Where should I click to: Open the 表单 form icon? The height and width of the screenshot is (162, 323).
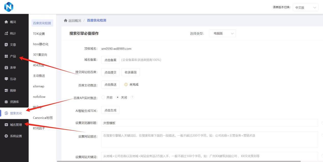pyautogui.click(x=6, y=67)
